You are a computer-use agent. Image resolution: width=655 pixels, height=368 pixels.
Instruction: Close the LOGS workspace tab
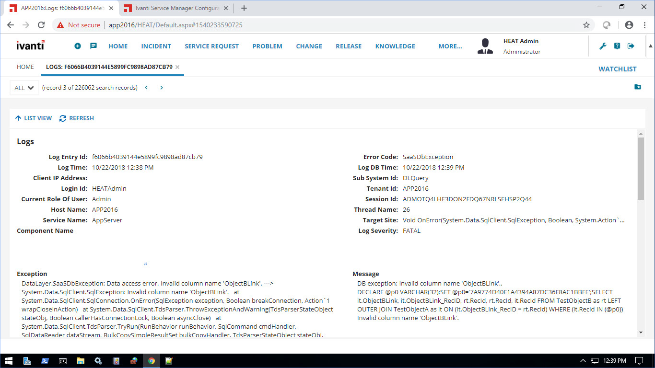pyautogui.click(x=177, y=67)
